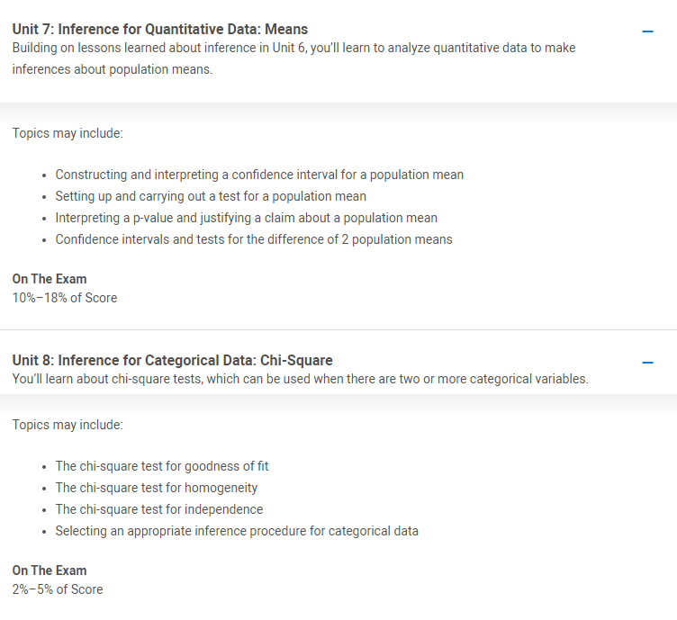
Task: Click the Unit 8 chi-square description text
Action: [300, 379]
